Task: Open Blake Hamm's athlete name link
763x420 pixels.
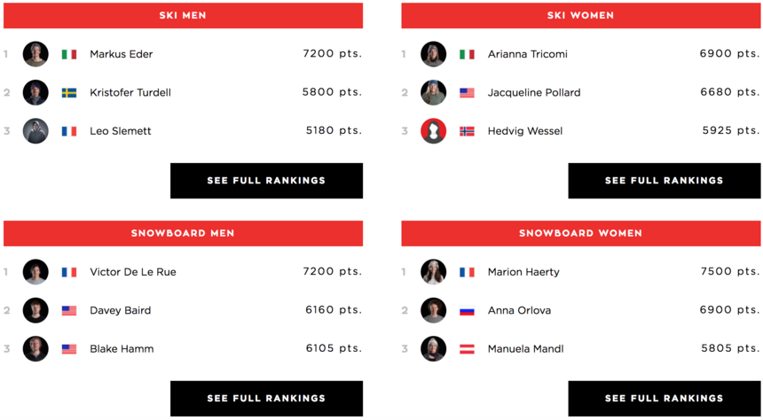Action: pyautogui.click(x=122, y=348)
